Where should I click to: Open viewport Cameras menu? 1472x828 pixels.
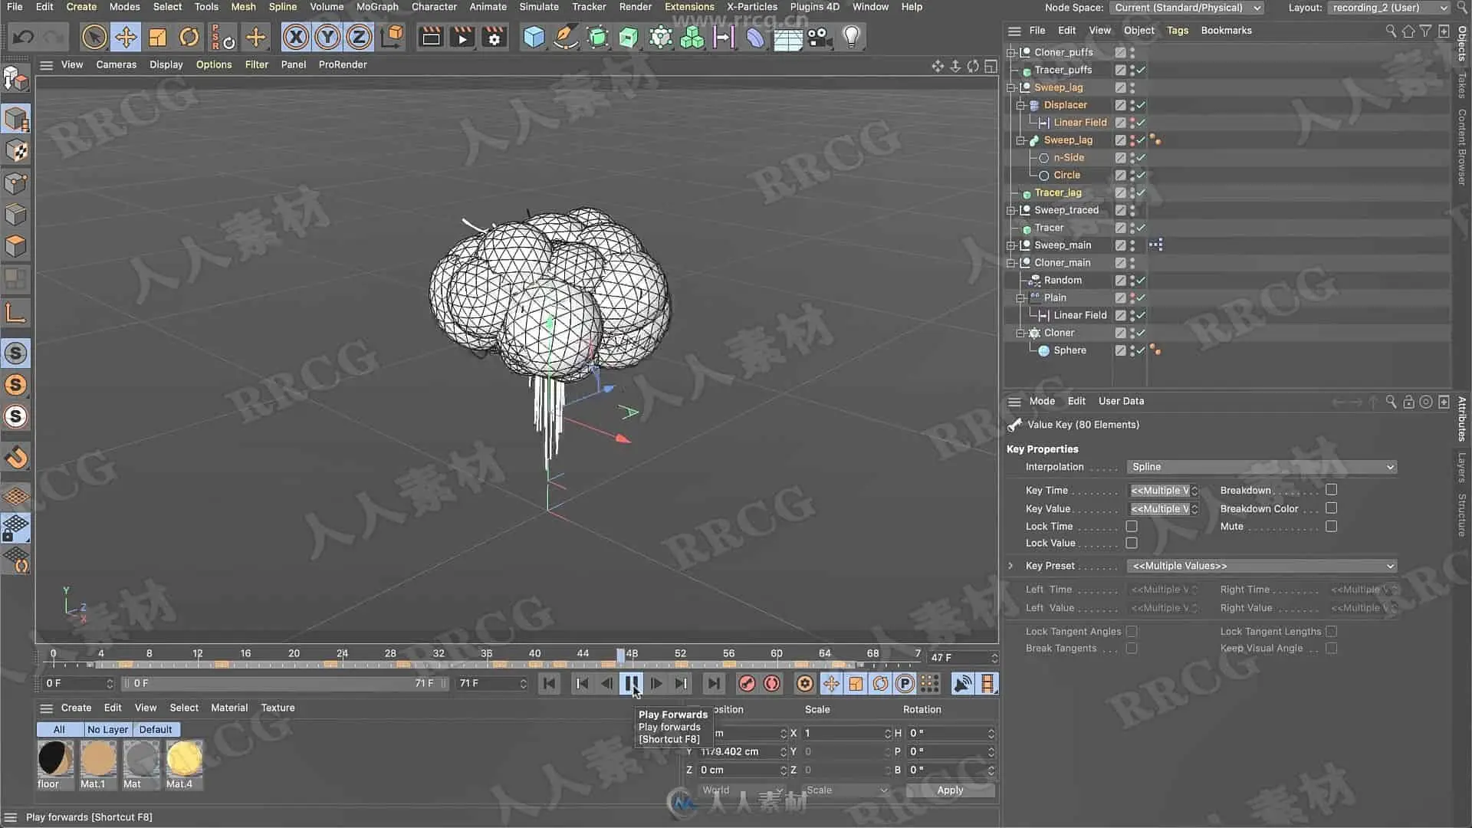(117, 64)
